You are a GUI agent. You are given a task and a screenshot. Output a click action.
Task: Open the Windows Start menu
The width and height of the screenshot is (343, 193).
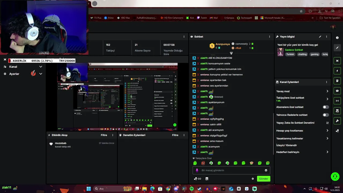tap(89, 189)
